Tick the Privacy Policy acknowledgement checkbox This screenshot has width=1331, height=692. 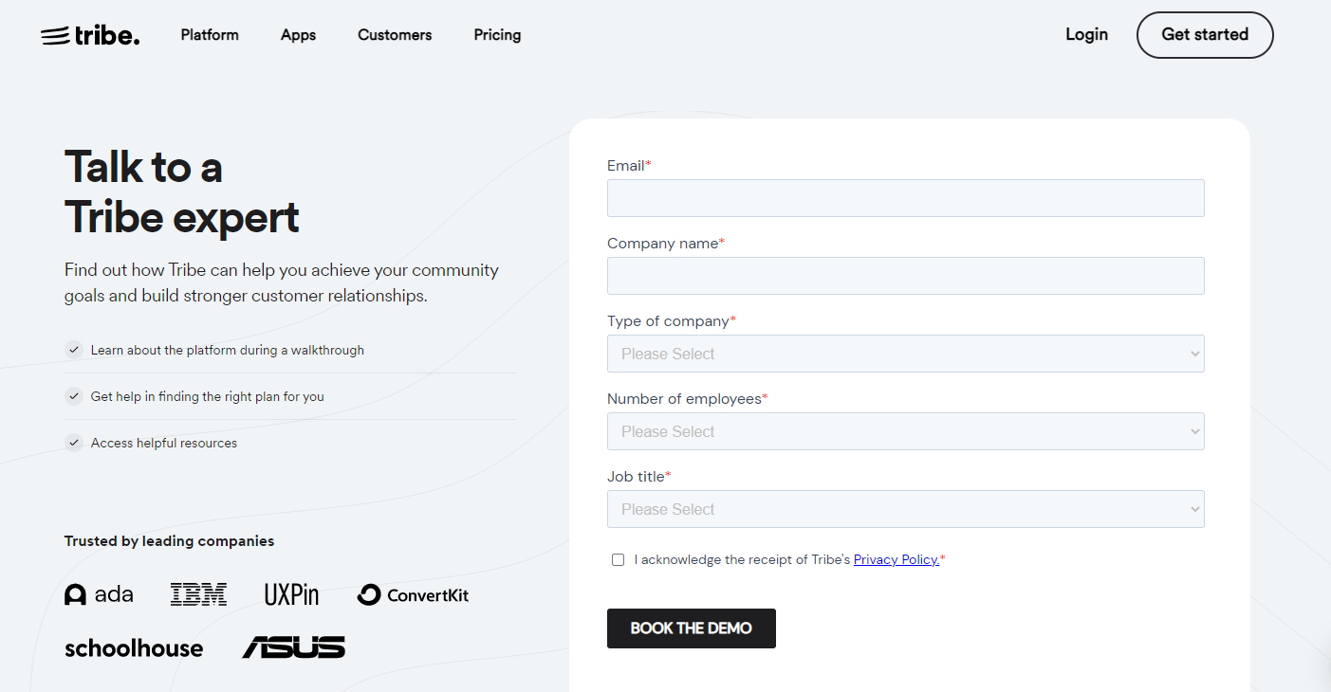[x=619, y=560]
